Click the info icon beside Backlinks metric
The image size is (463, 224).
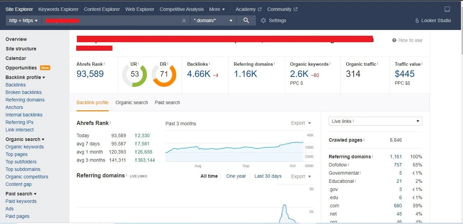tap(209, 64)
